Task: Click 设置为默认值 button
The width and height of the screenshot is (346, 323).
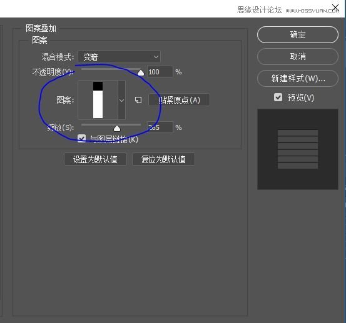Action: point(95,159)
